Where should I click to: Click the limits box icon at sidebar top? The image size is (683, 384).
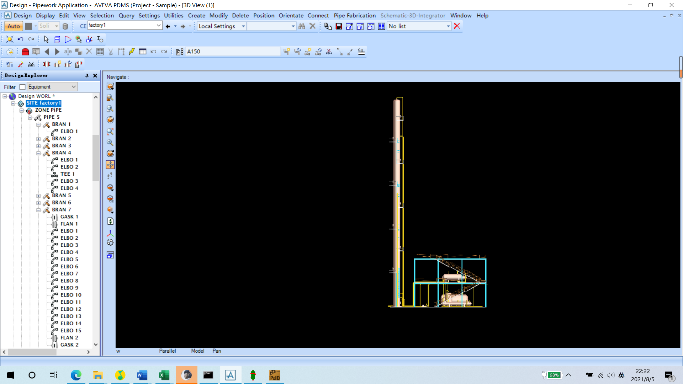[x=110, y=86]
